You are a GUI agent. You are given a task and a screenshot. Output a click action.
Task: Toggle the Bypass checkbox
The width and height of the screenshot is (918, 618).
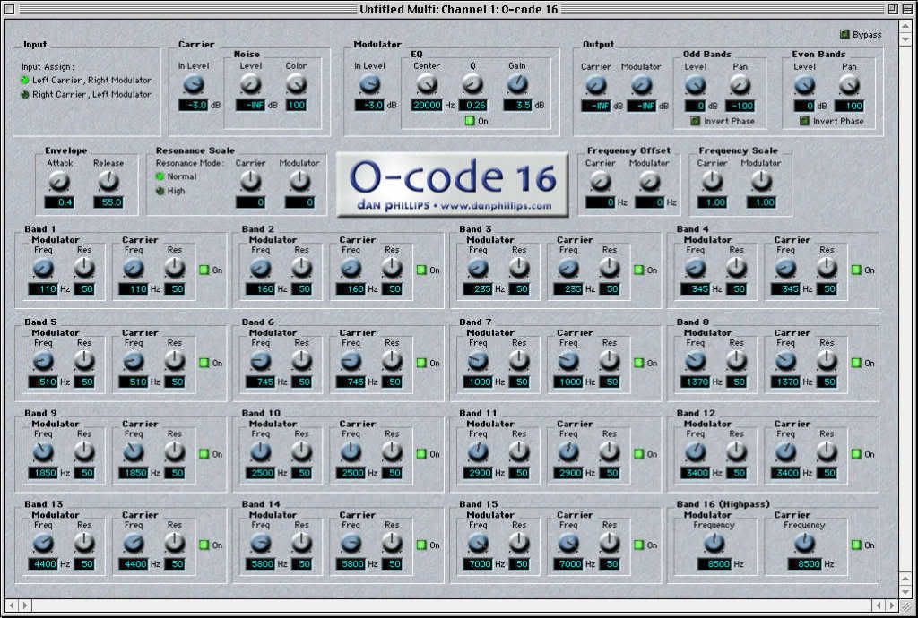point(844,35)
